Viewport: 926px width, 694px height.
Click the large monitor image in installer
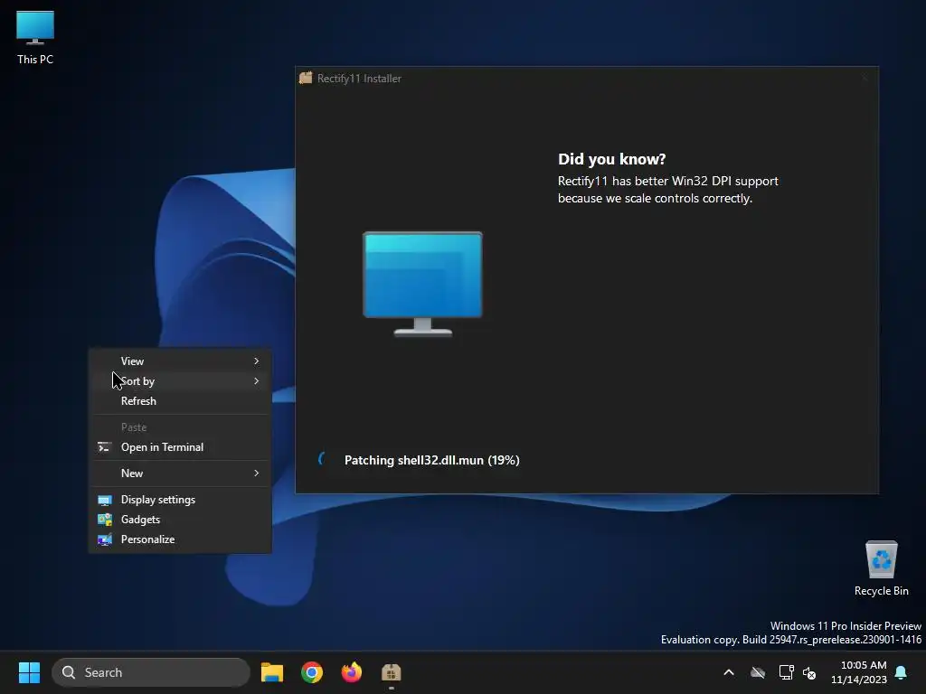click(423, 284)
